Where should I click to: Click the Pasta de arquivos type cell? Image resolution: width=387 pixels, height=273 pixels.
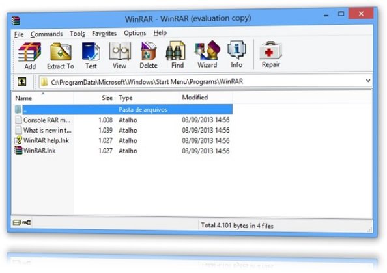click(143, 110)
